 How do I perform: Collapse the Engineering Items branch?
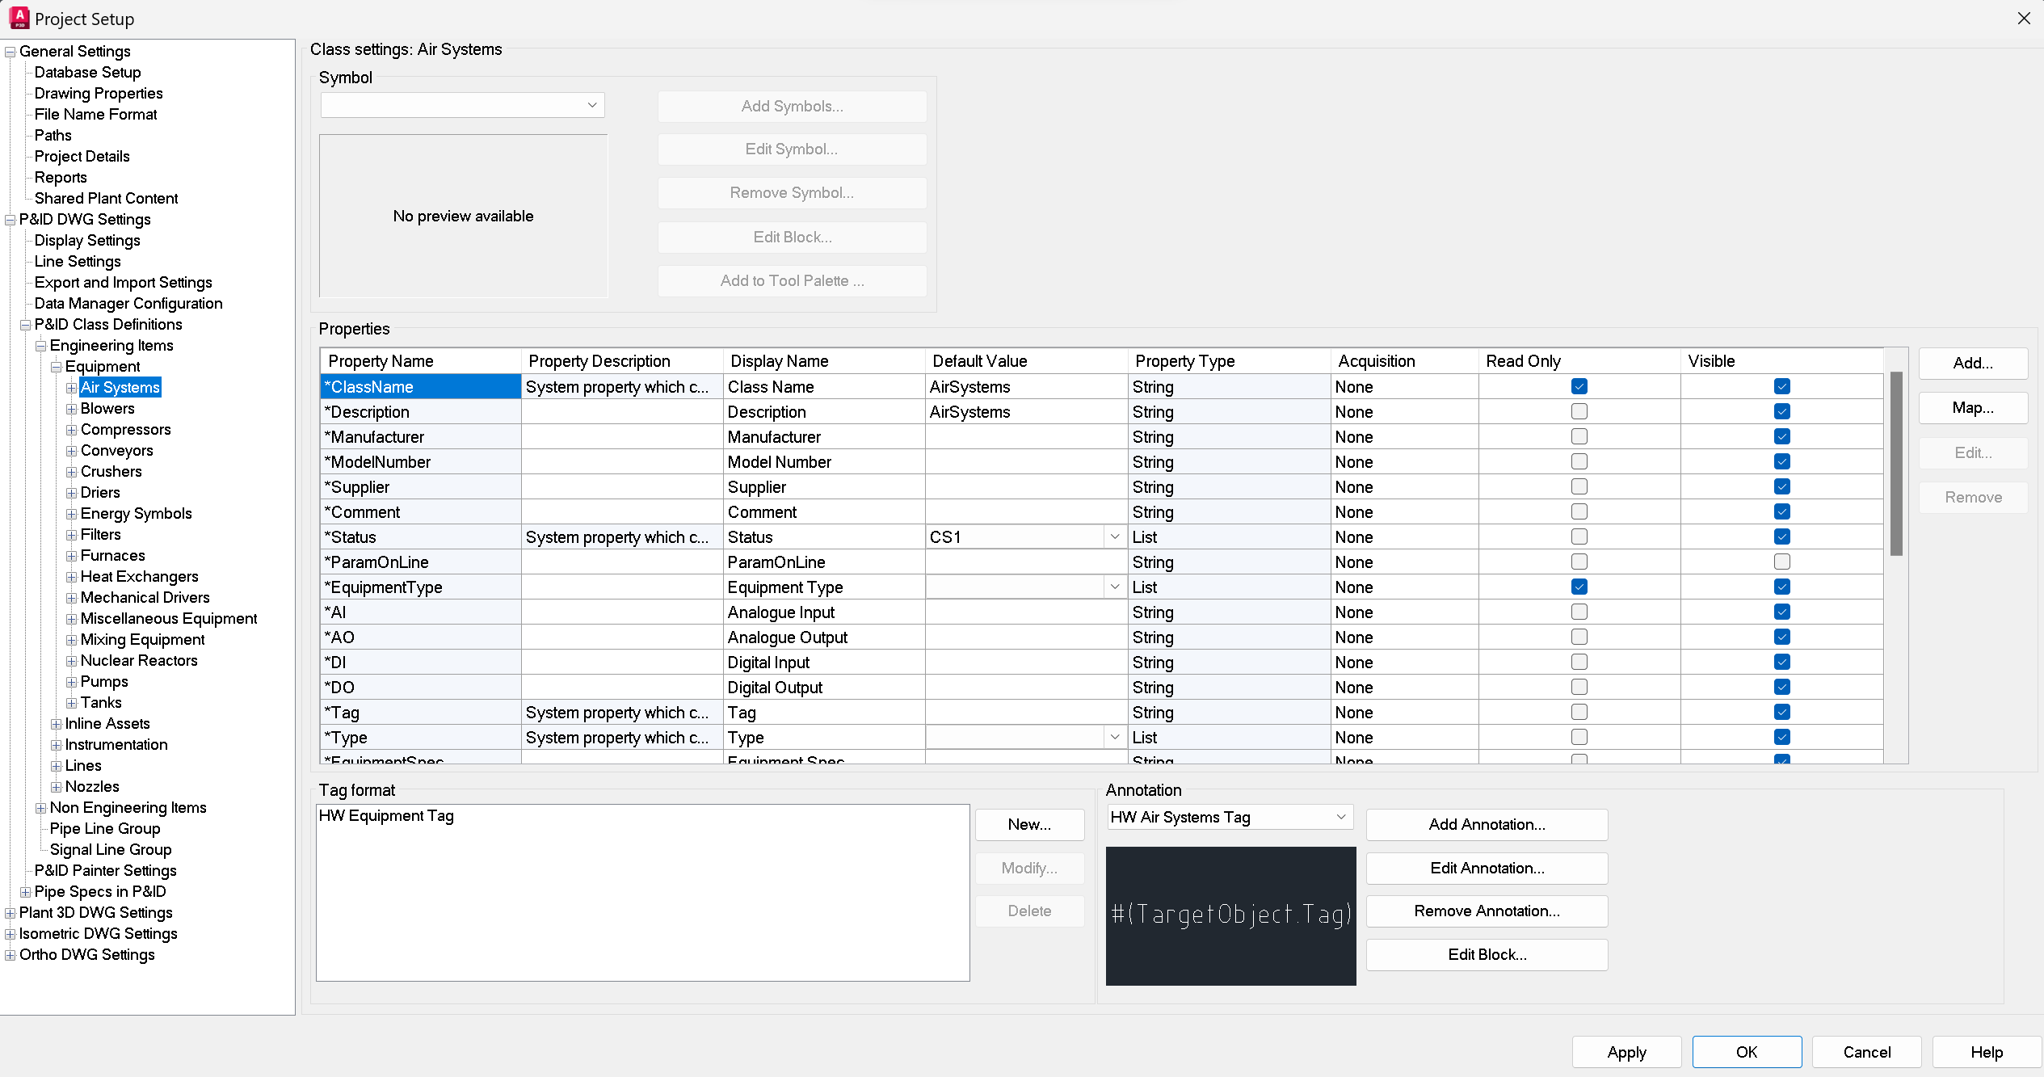pyautogui.click(x=40, y=345)
